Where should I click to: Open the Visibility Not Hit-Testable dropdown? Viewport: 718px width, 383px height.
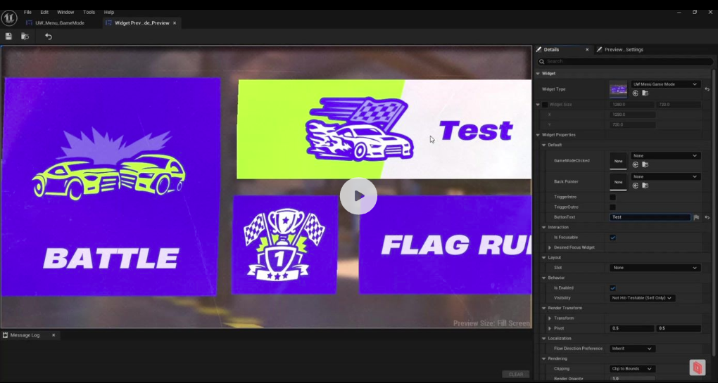click(x=641, y=298)
